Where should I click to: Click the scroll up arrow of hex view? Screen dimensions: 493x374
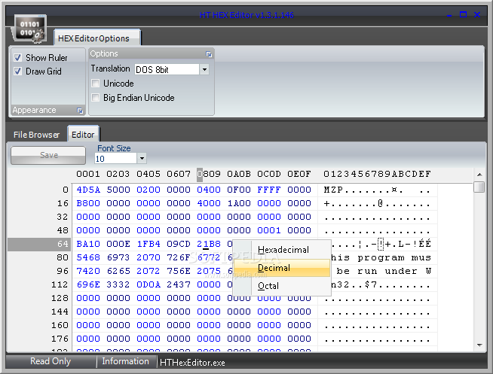click(479, 175)
